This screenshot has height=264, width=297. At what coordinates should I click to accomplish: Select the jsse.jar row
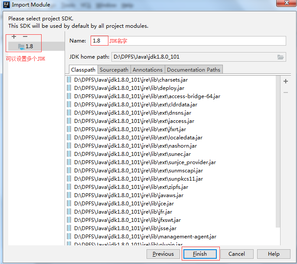(170, 228)
